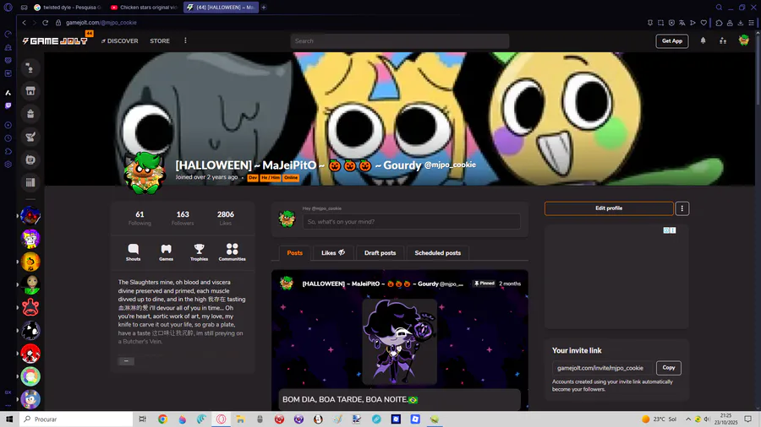Expand the bio text with the ellipsis button

click(126, 360)
